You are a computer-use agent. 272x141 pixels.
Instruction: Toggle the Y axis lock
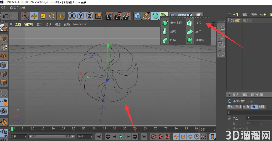click(81, 16)
